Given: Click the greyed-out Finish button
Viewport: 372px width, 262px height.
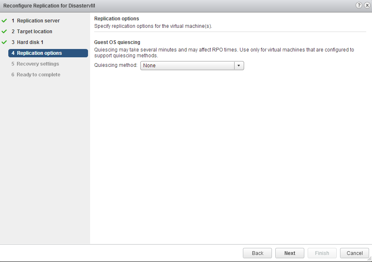Looking at the screenshot, I should [x=322, y=253].
